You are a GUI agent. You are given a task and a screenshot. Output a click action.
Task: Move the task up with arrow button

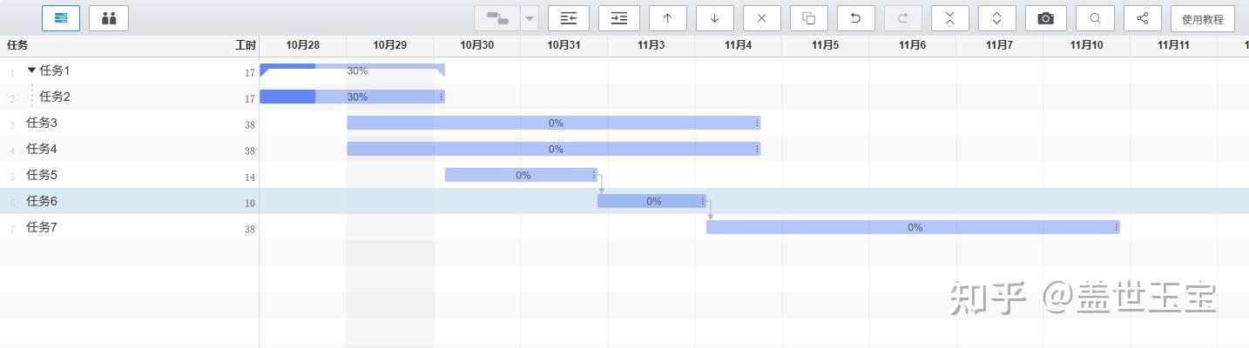coord(668,18)
